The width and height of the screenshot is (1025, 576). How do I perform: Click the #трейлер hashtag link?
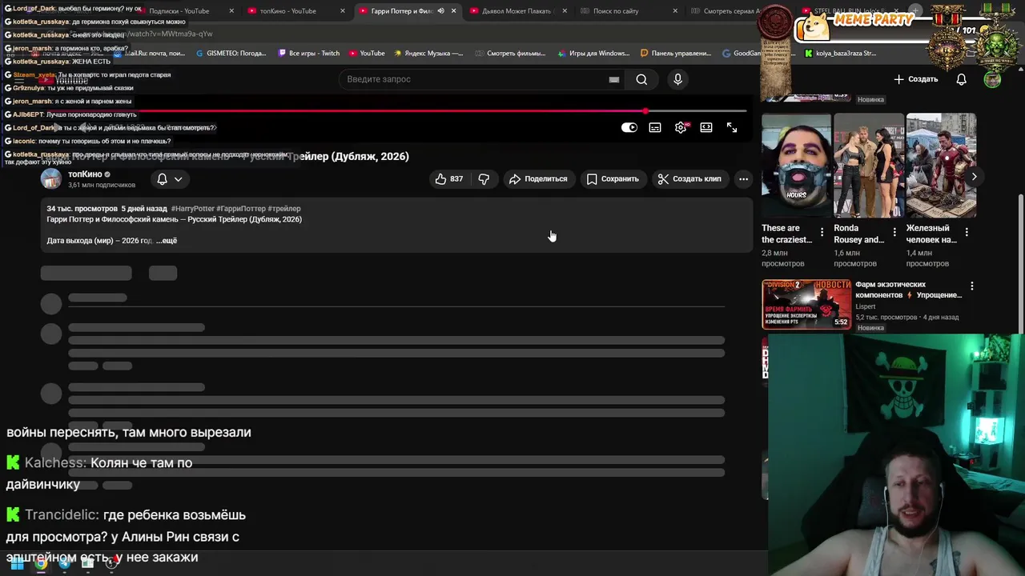[x=284, y=209]
